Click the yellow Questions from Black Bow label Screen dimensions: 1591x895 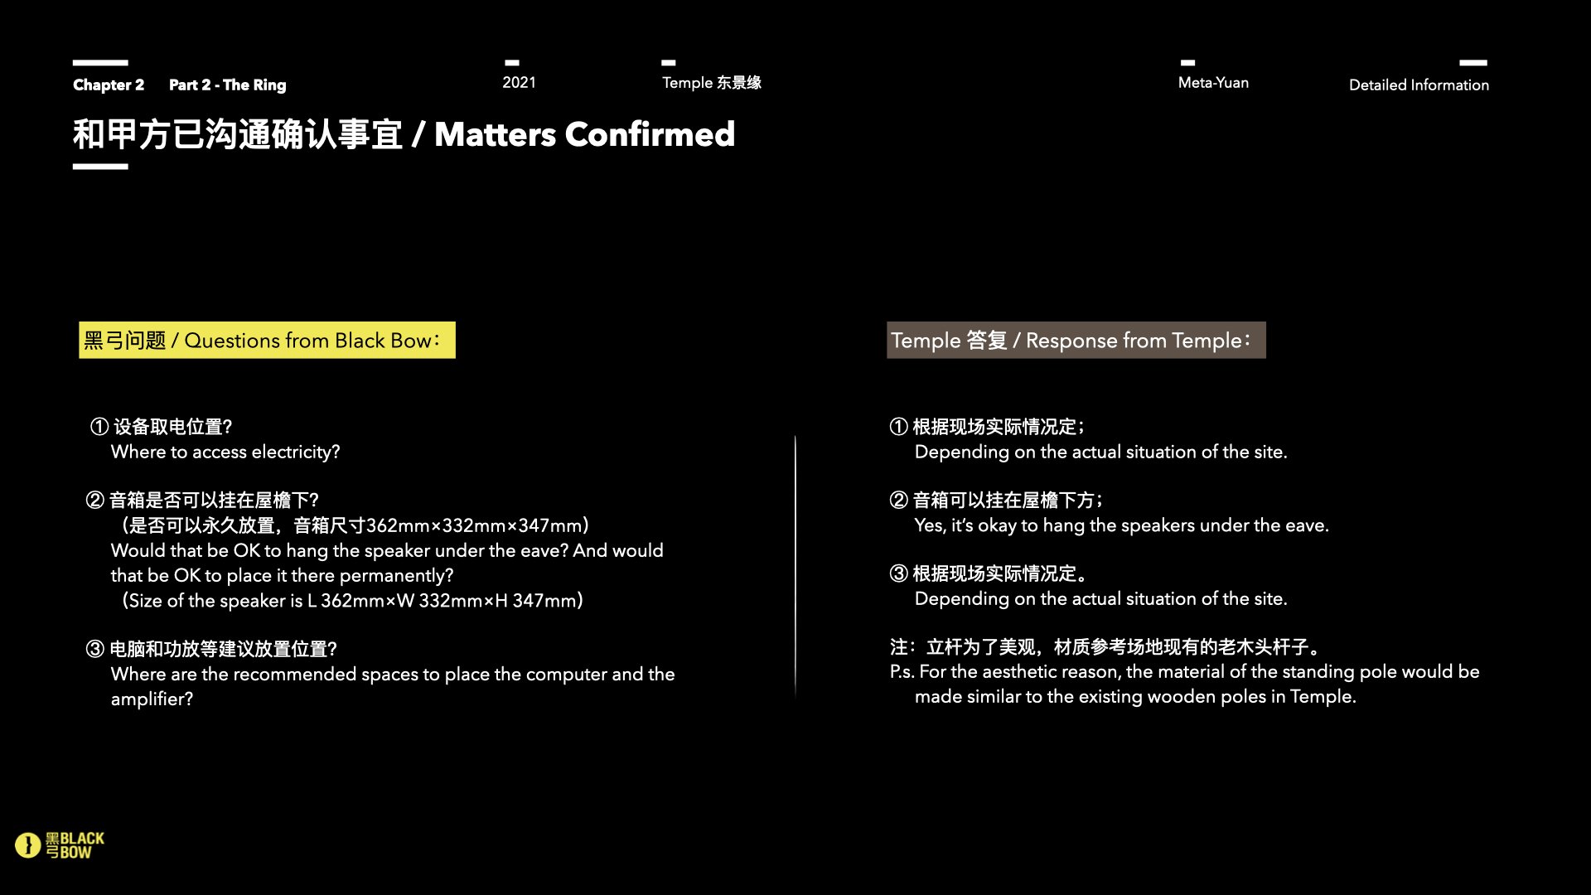267,341
